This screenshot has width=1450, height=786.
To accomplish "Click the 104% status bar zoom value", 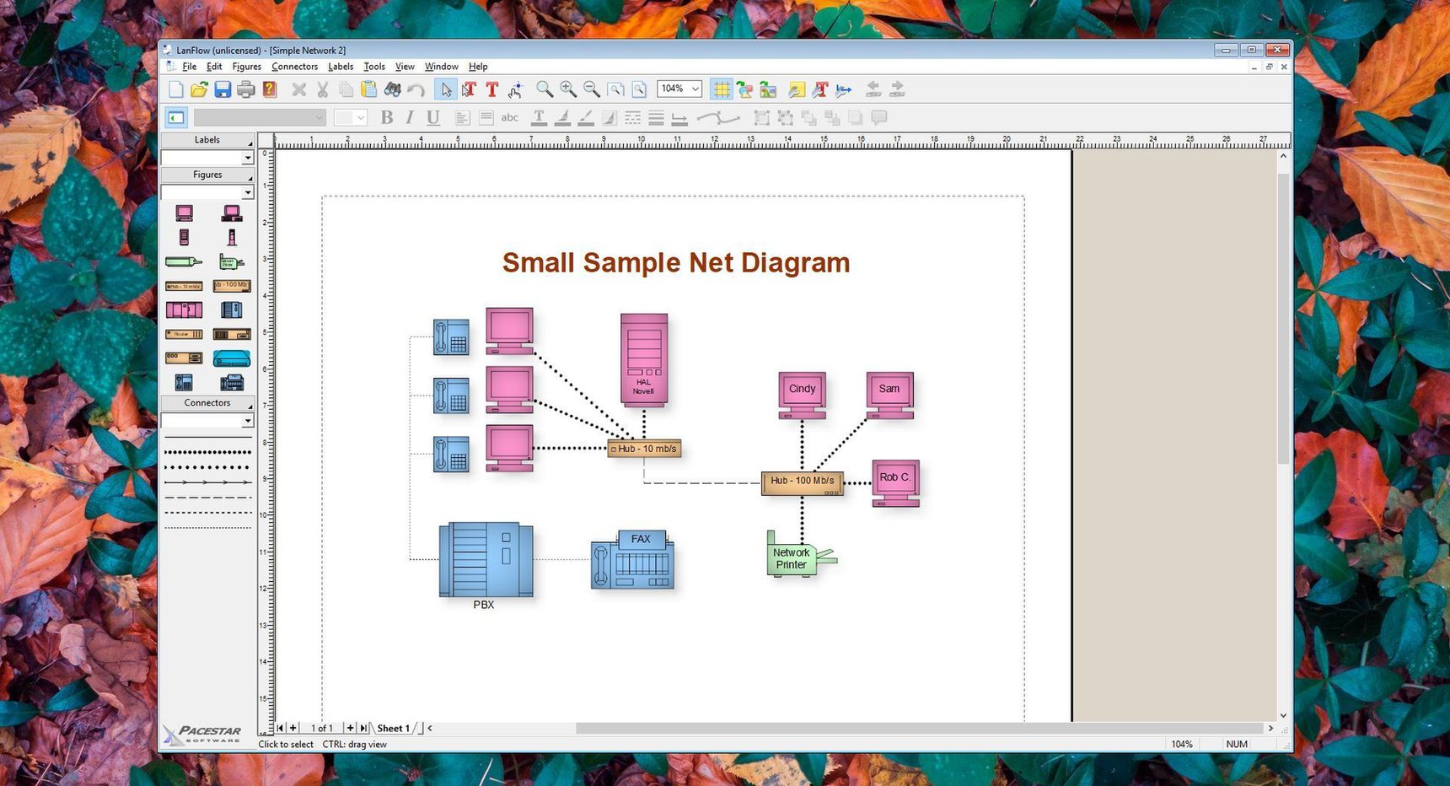I will click(x=1181, y=745).
